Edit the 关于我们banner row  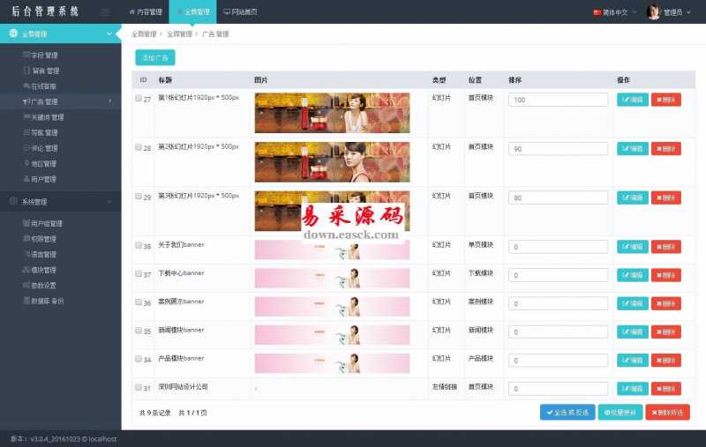click(x=633, y=247)
